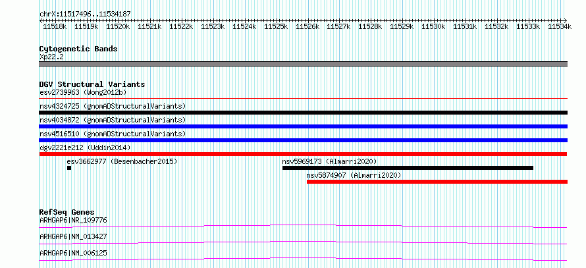Click the 11526k ruler tick label
This screenshot has height=268, width=586.
click(x=307, y=26)
